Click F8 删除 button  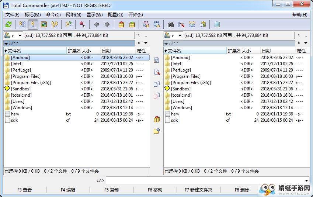[x=242, y=190]
